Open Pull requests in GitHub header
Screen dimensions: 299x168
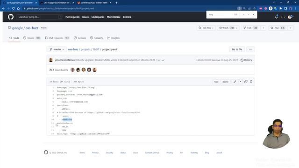[x=72, y=17]
